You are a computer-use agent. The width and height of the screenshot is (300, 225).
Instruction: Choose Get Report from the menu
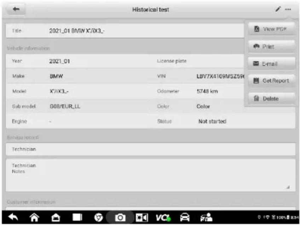(x=271, y=81)
